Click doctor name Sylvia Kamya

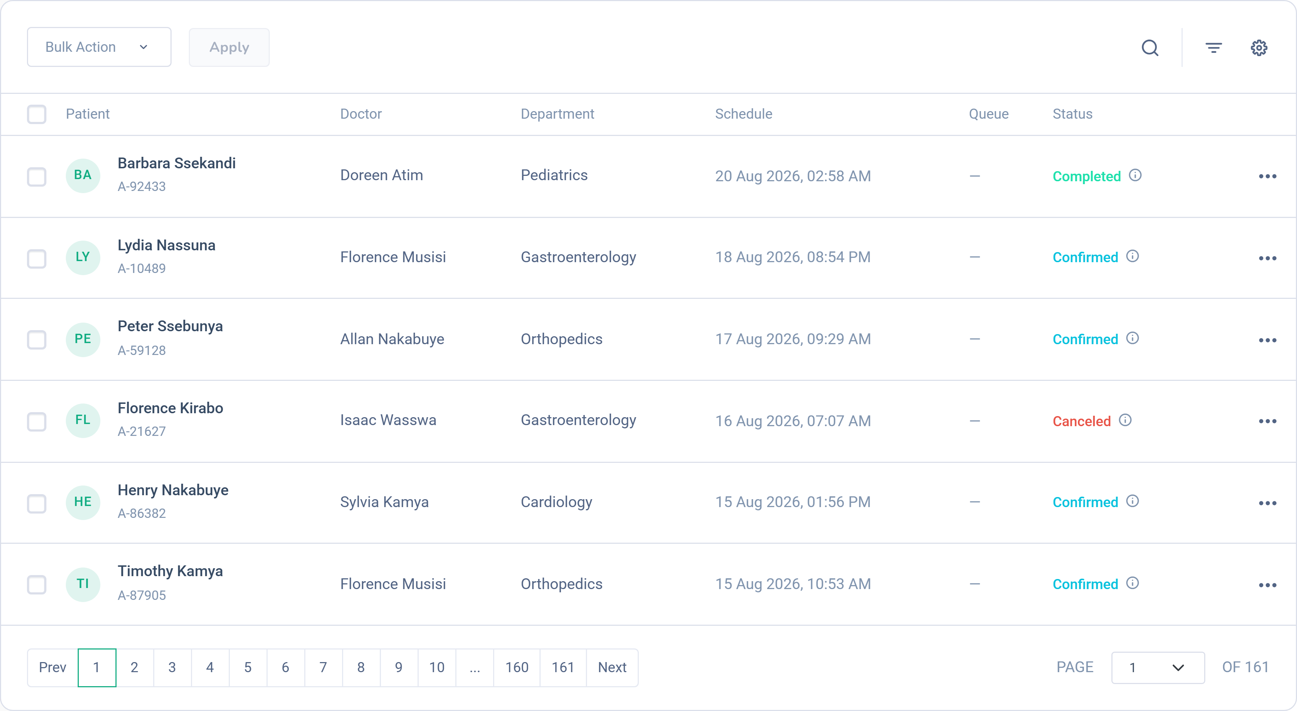384,502
